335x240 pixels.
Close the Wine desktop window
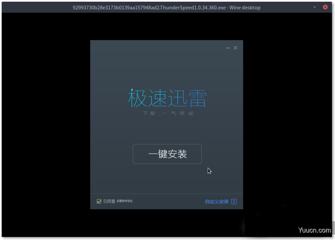pyautogui.click(x=325, y=7)
